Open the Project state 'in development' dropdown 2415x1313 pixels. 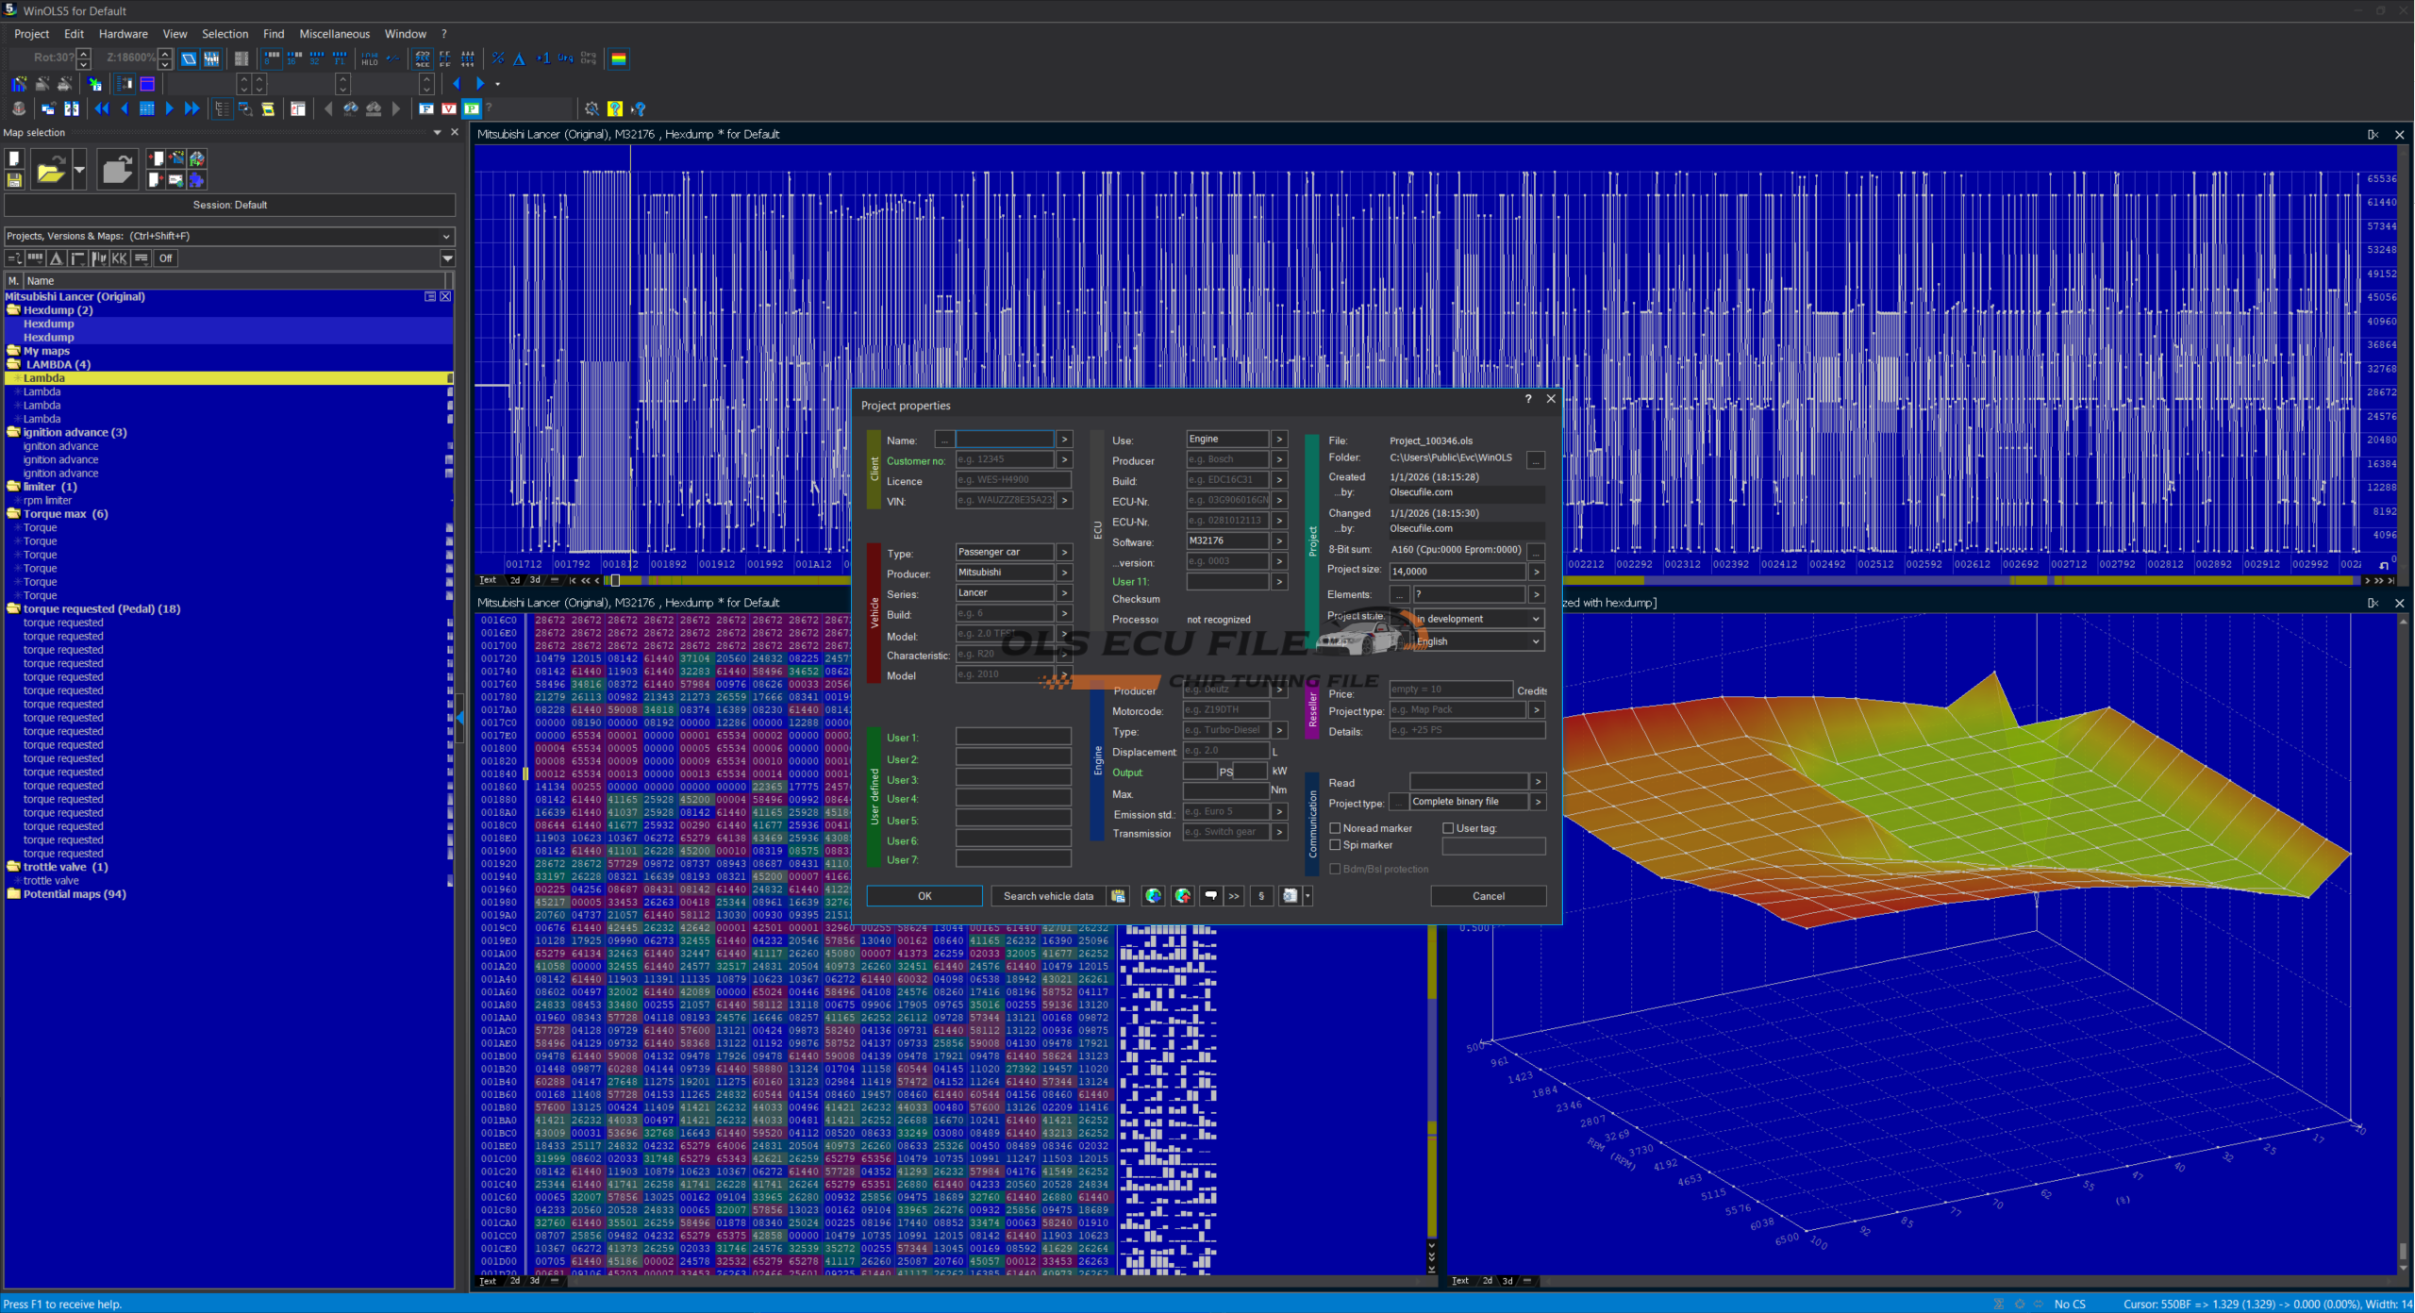click(1477, 619)
